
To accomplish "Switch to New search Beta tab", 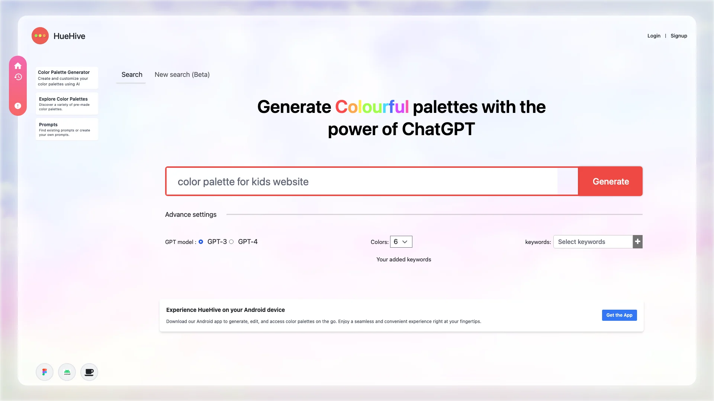I will 182,74.
